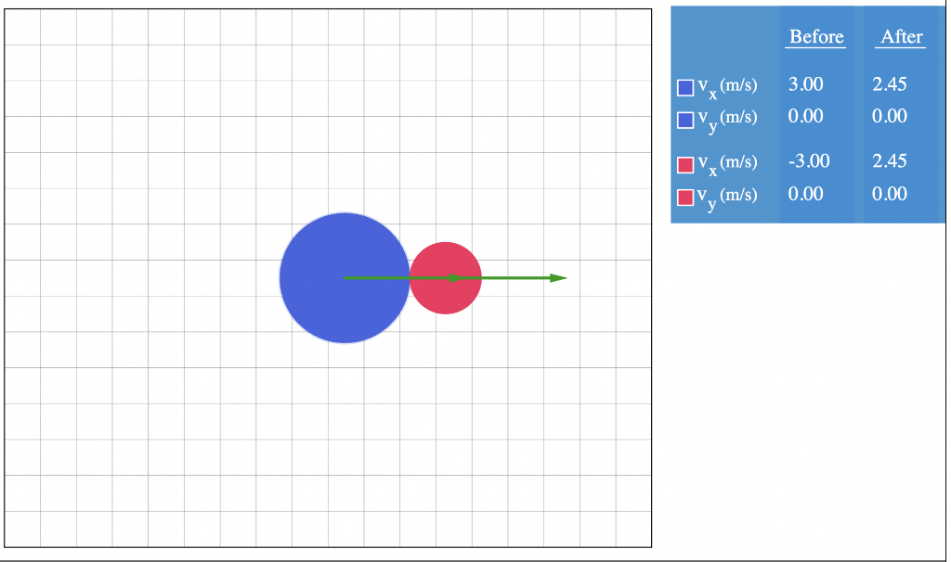Expand the Before column header
Image resolution: width=951 pixels, height=562 pixels.
coord(814,36)
